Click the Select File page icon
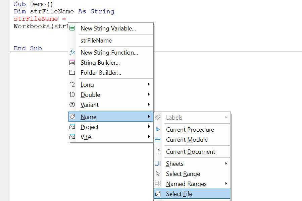302x201 pixels. pos(158,194)
